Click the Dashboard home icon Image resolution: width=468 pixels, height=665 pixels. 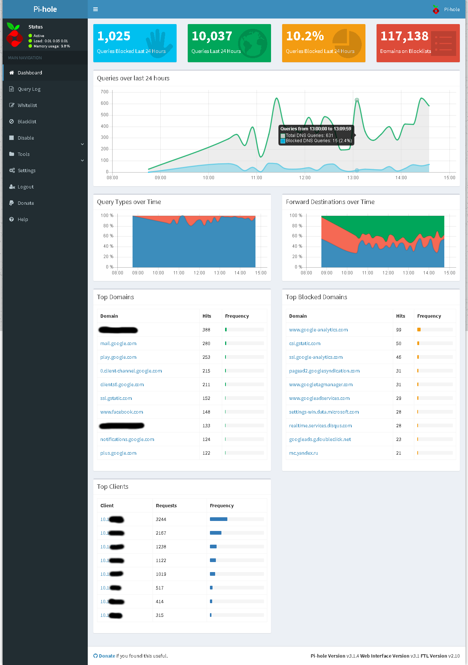pos(11,73)
